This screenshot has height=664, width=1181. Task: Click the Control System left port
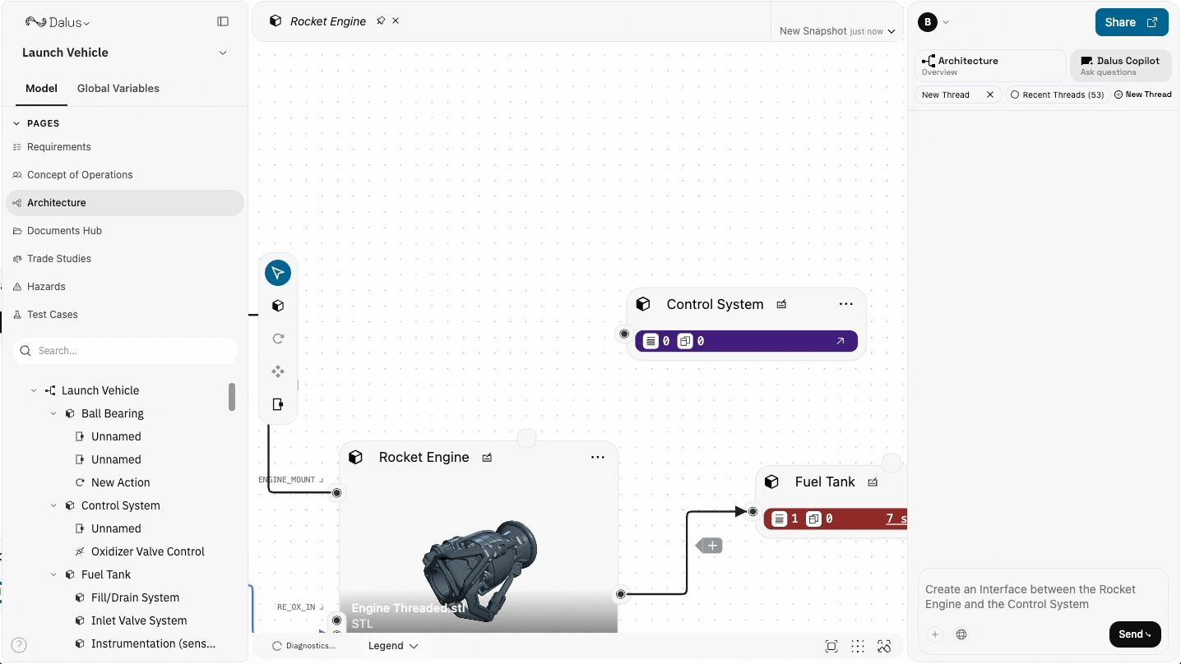624,334
